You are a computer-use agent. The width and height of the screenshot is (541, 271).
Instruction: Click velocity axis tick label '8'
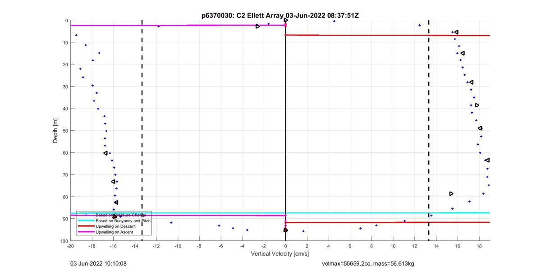tap(372, 247)
